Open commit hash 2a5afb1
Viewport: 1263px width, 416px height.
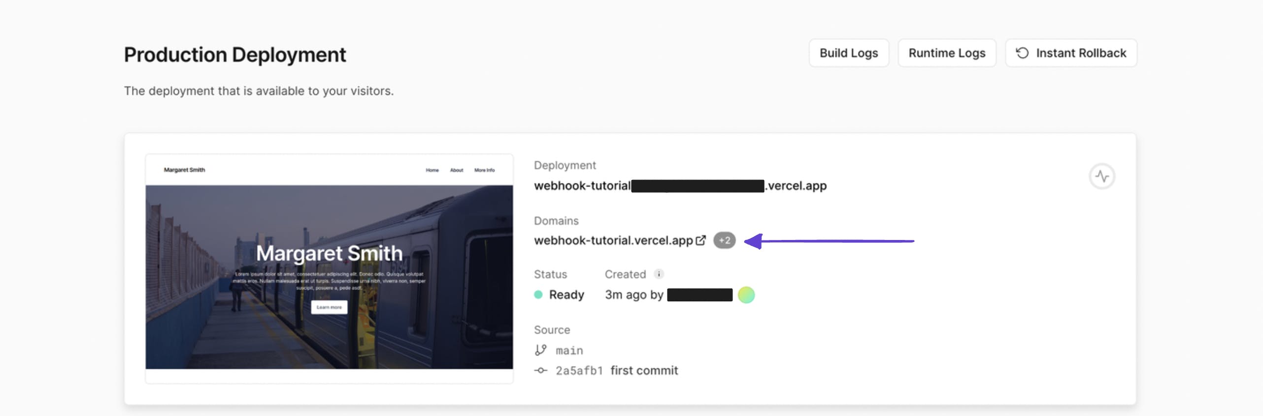pyautogui.click(x=579, y=371)
